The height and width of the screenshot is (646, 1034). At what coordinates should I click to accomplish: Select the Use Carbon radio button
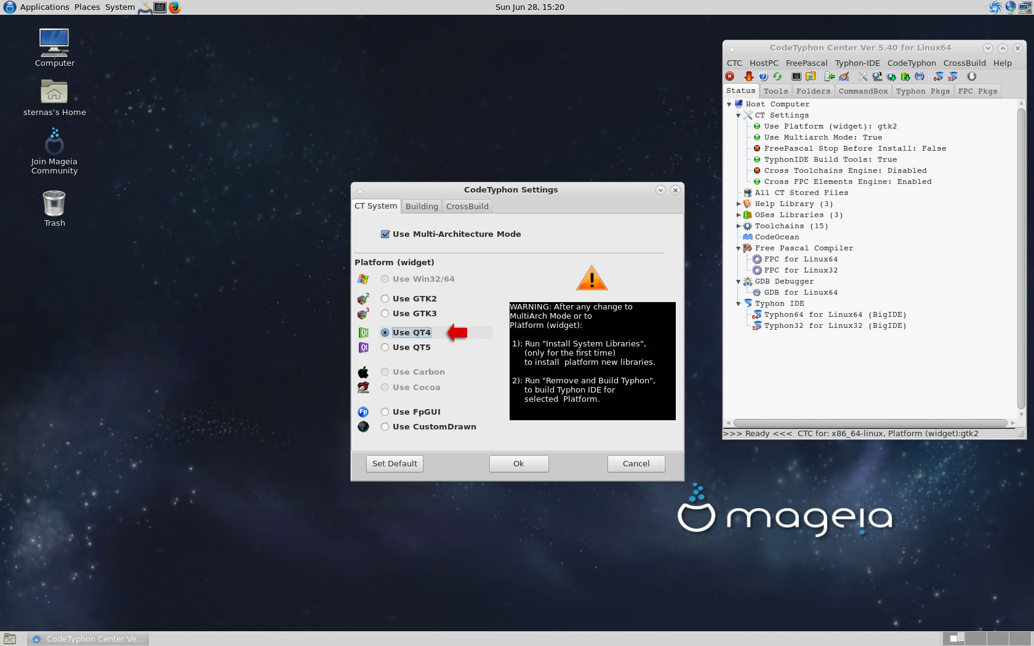385,372
